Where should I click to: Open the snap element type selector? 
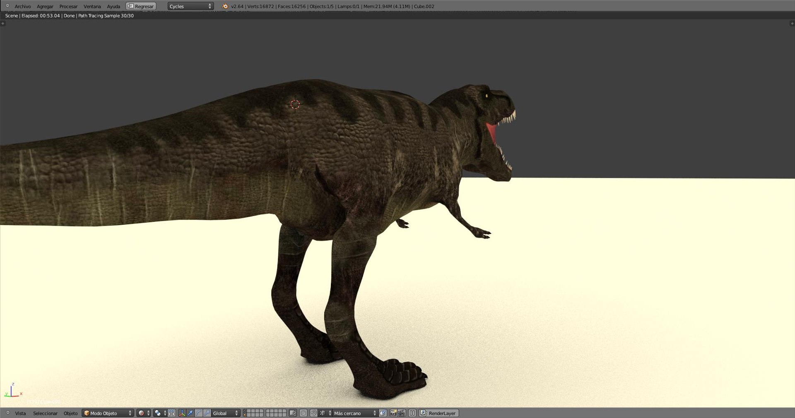coord(325,413)
